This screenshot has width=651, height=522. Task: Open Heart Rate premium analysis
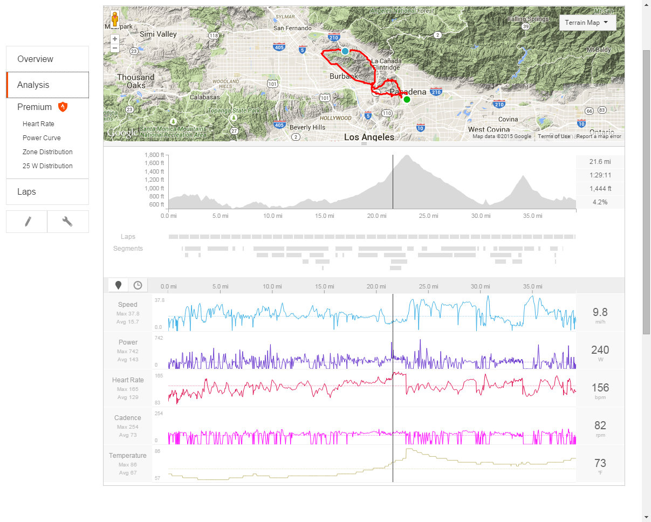38,124
